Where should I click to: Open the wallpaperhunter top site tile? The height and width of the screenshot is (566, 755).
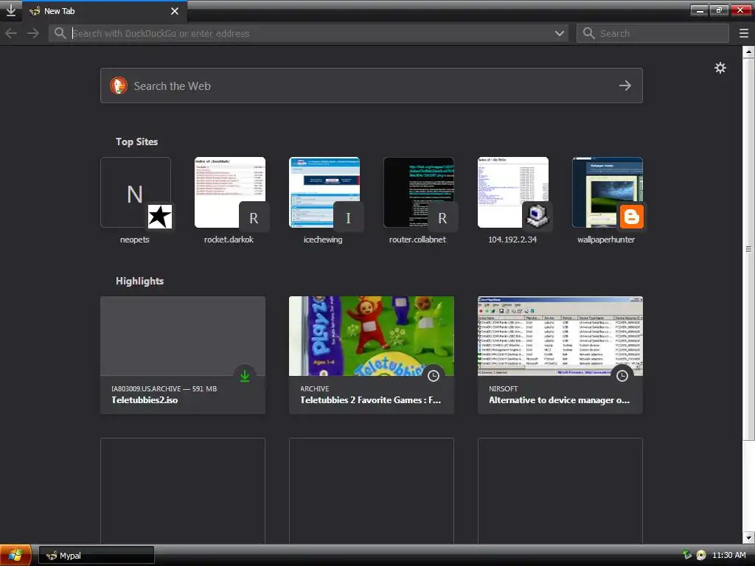608,192
